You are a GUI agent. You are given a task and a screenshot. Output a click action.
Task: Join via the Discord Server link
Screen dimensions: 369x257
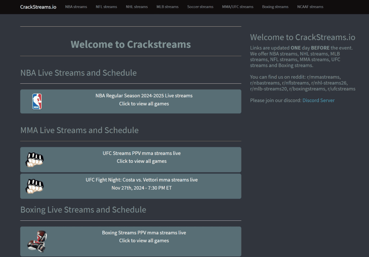point(319,100)
